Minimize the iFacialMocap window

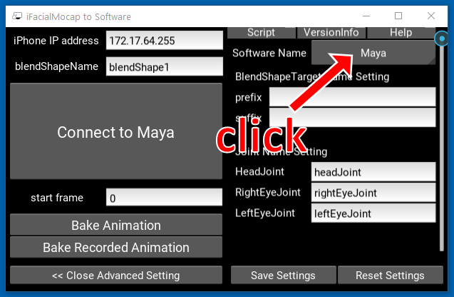[366, 16]
